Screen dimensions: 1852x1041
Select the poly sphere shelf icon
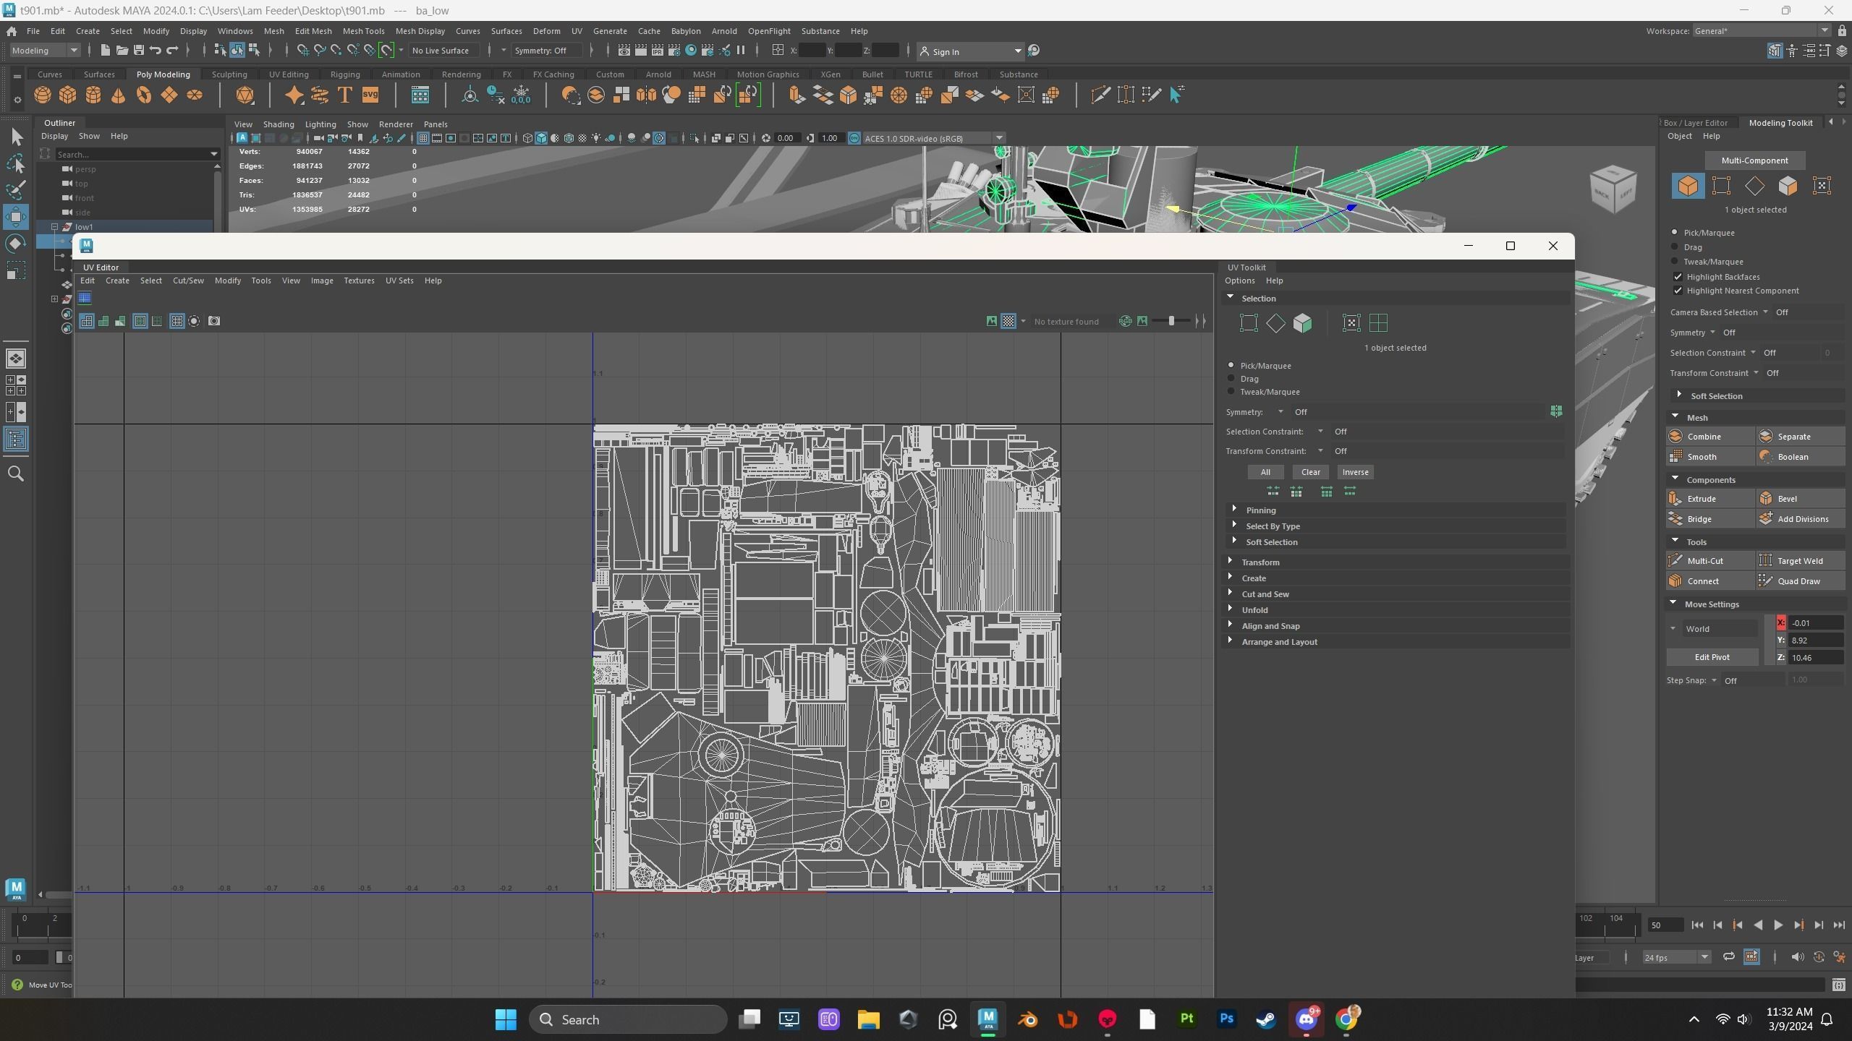(43, 95)
